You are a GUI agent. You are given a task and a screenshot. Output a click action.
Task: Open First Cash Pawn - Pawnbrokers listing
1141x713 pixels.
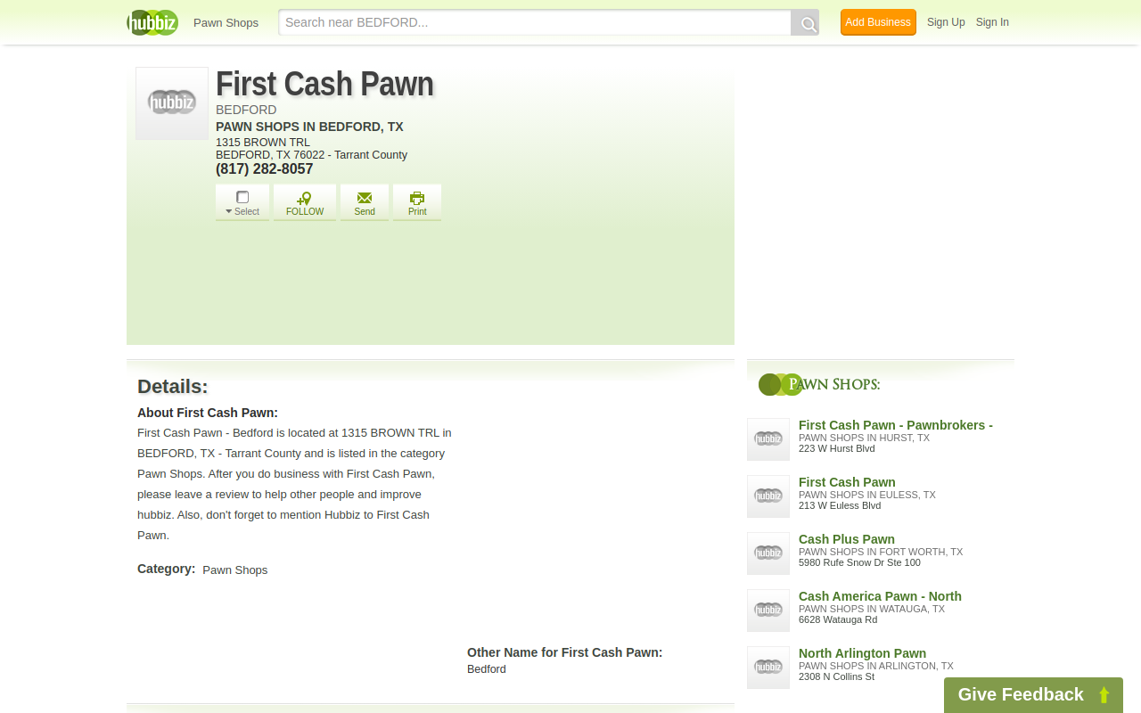tap(896, 425)
